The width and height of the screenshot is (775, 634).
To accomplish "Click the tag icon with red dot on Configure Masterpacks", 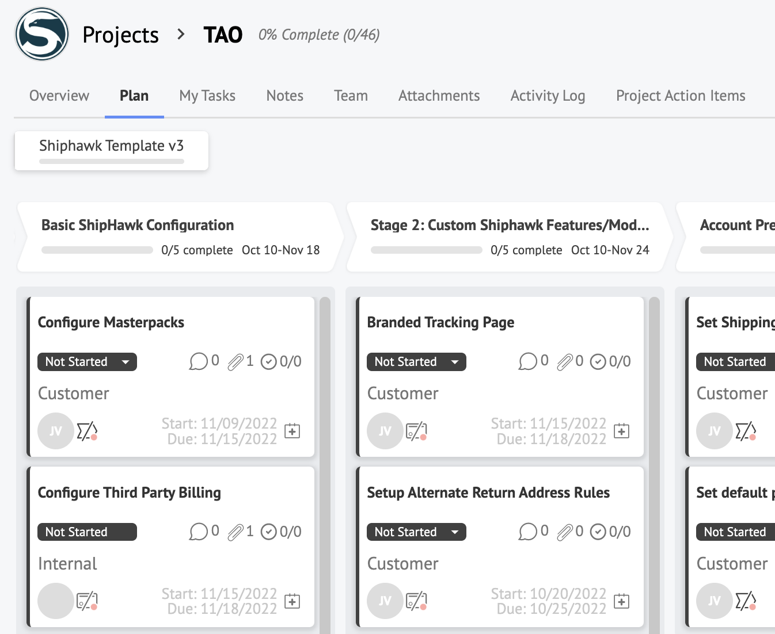I will click(86, 430).
